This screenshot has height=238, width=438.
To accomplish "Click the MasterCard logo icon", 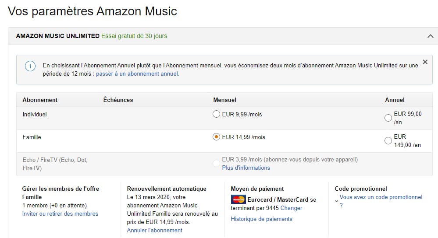I will click(x=239, y=199).
